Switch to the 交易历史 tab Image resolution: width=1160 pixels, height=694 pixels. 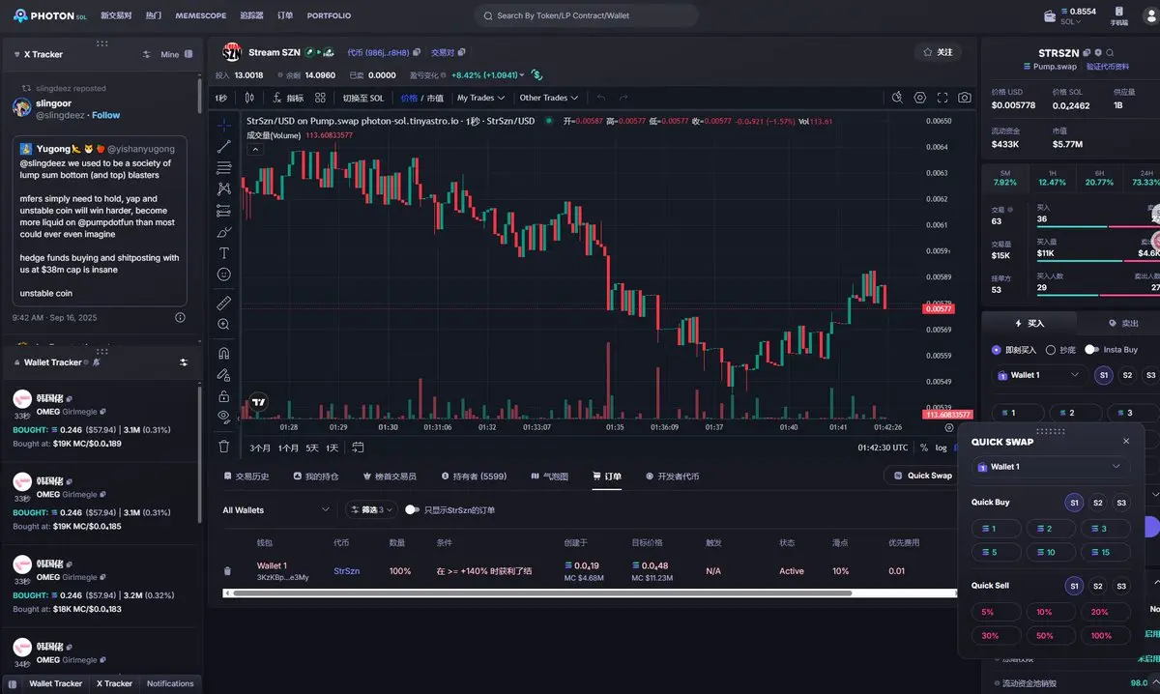[246, 476]
